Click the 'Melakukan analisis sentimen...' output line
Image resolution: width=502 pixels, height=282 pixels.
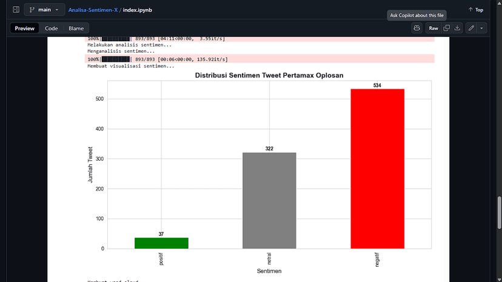click(129, 45)
